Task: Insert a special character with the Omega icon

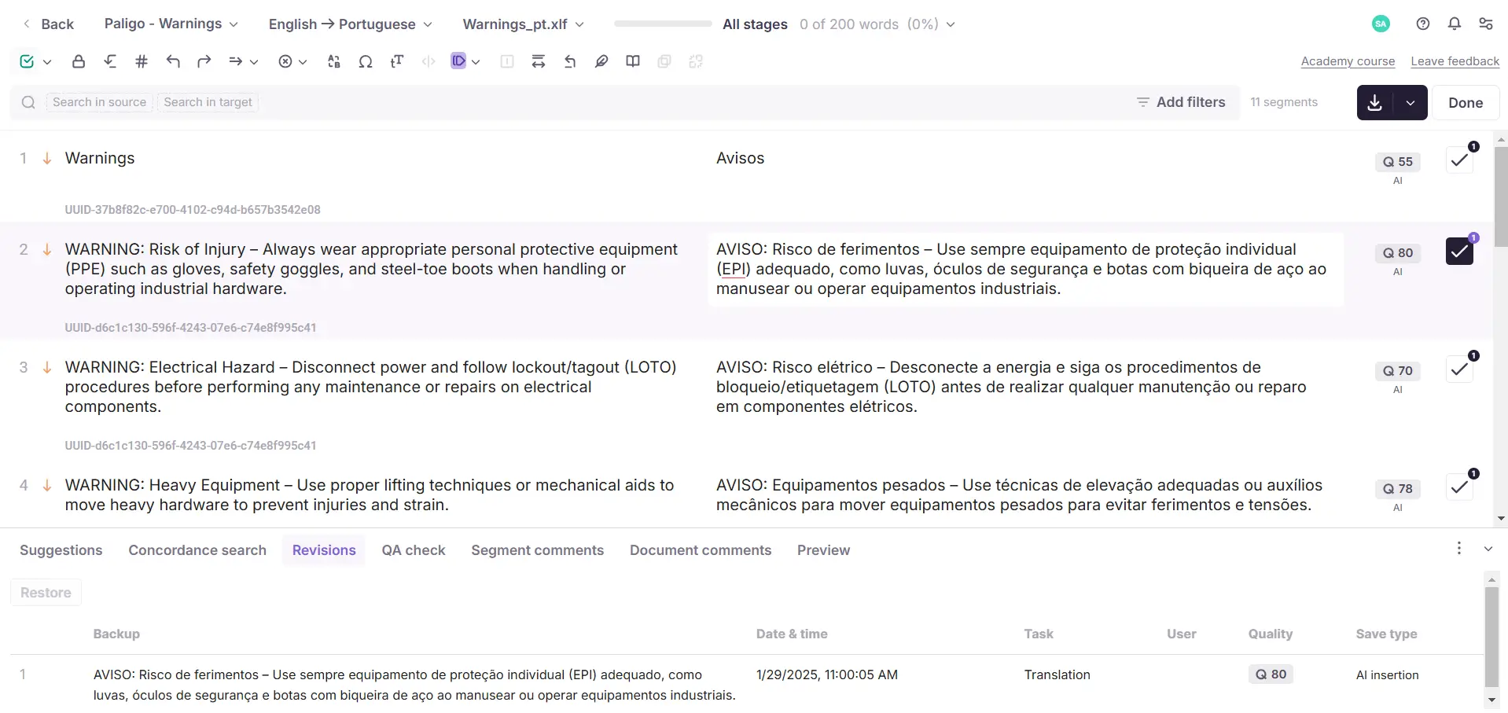Action: [x=366, y=61]
